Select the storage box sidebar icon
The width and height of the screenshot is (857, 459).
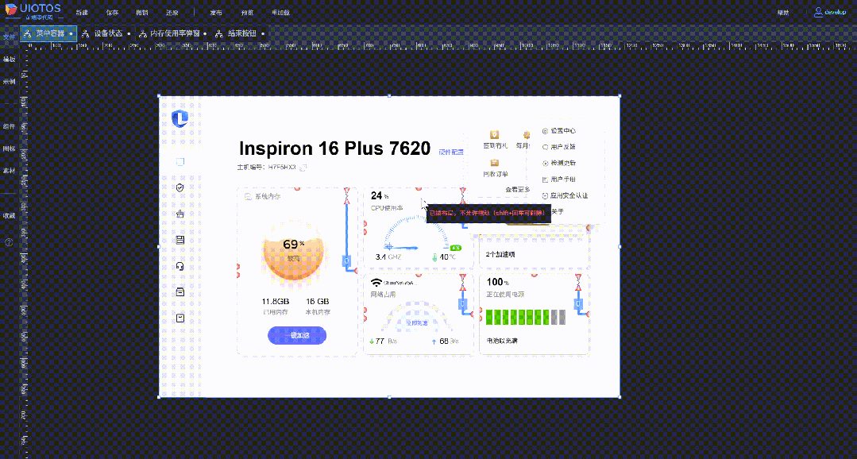tap(180, 291)
